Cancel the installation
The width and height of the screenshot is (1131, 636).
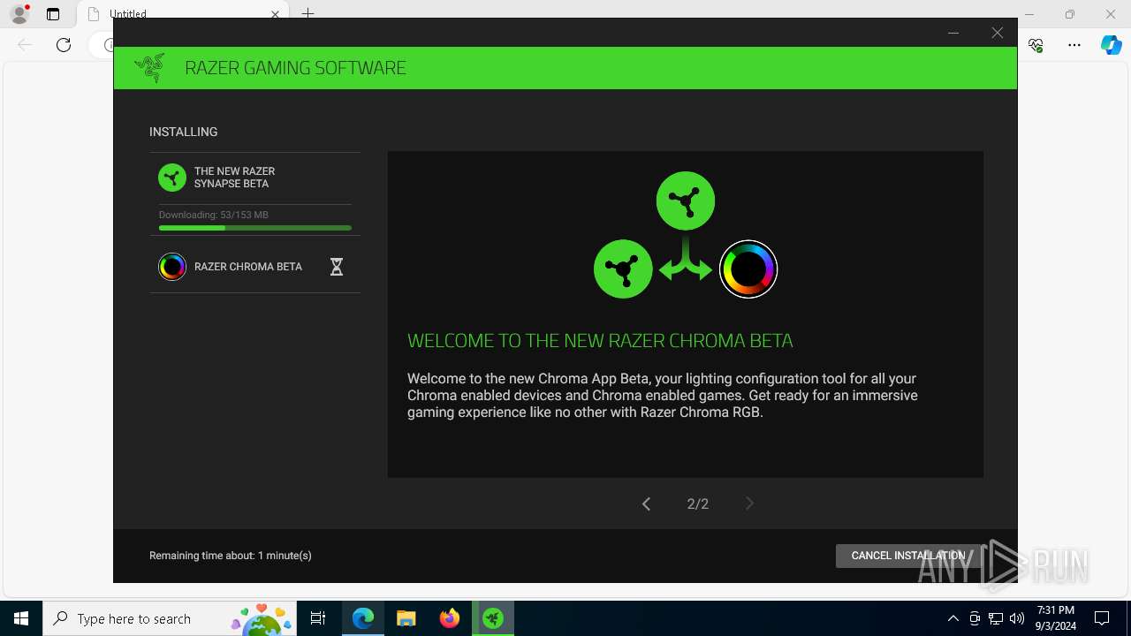(908, 556)
